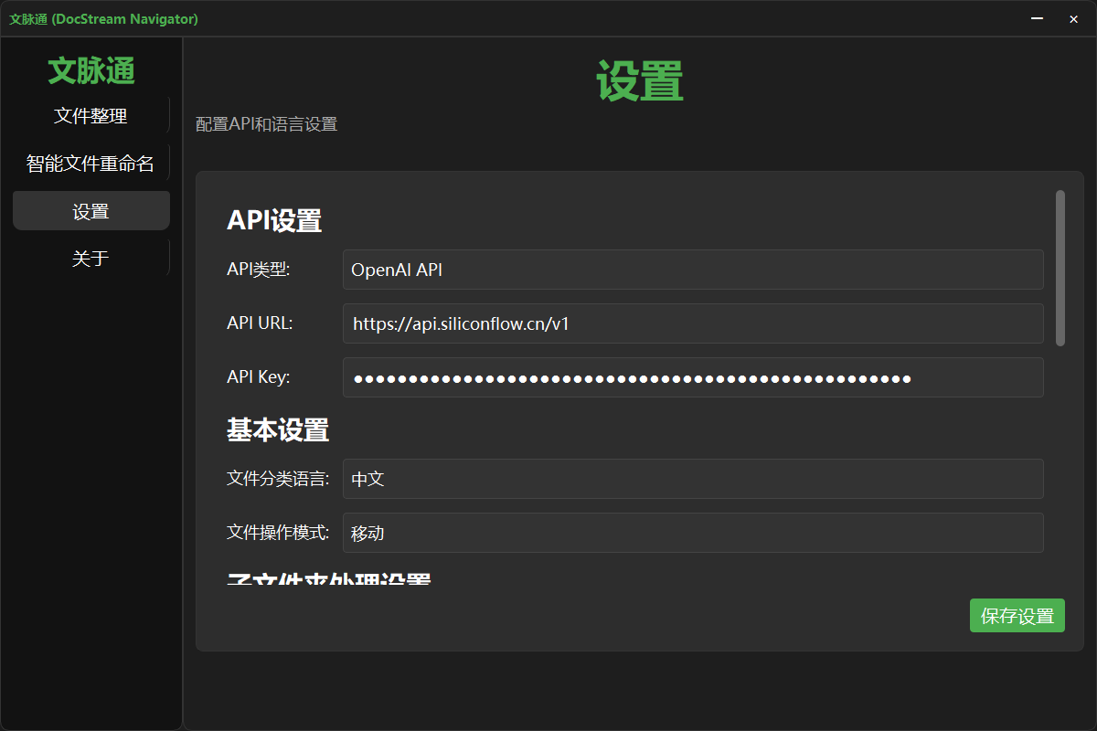Open the API类型 combo box showing OpenAI API
The image size is (1097, 731).
click(693, 270)
